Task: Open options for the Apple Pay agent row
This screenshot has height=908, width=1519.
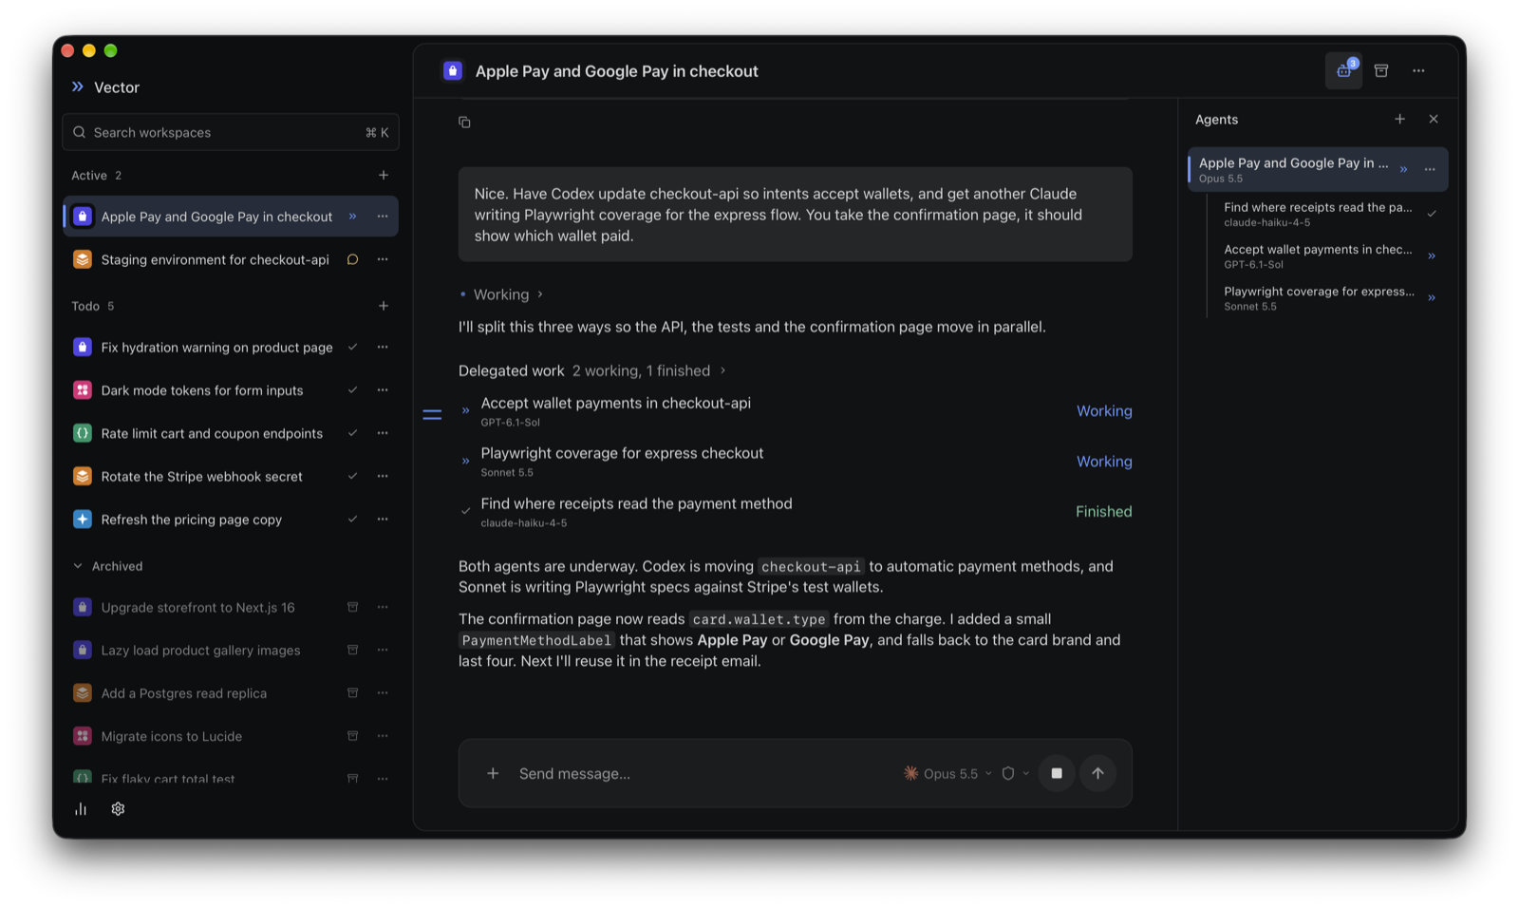Action: (x=1430, y=169)
